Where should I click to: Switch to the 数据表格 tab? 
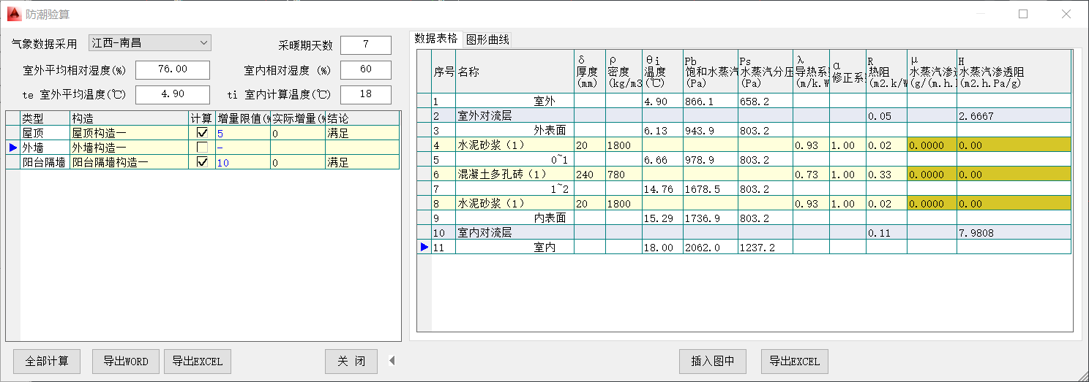tap(436, 39)
